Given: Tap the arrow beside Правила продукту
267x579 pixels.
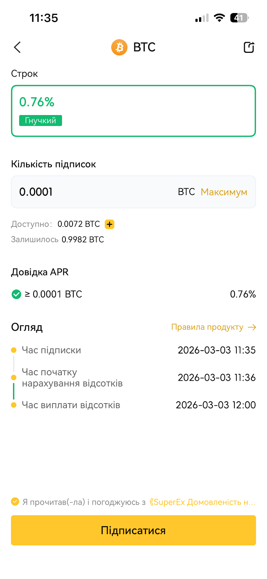Looking at the screenshot, I should pyautogui.click(x=252, y=327).
